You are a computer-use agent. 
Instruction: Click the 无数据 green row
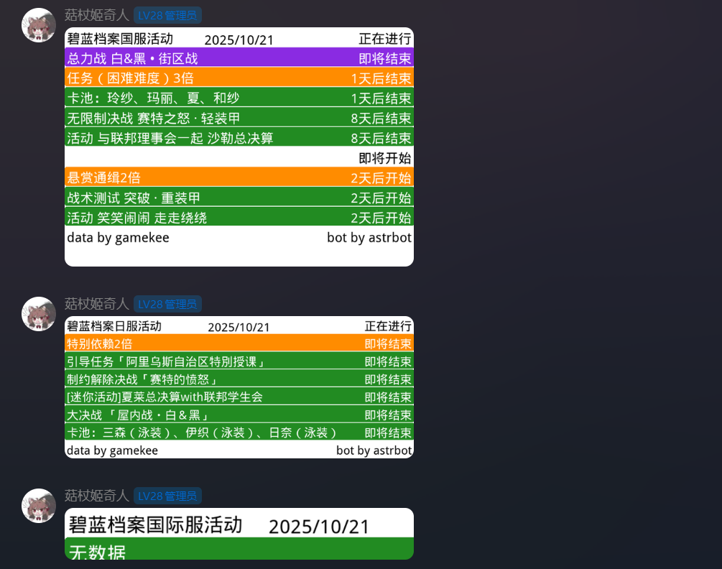tap(239, 548)
